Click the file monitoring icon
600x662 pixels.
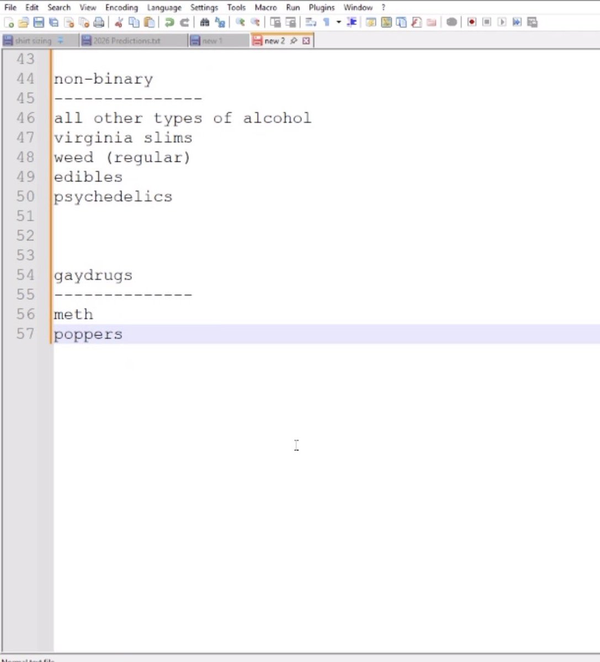pos(452,23)
